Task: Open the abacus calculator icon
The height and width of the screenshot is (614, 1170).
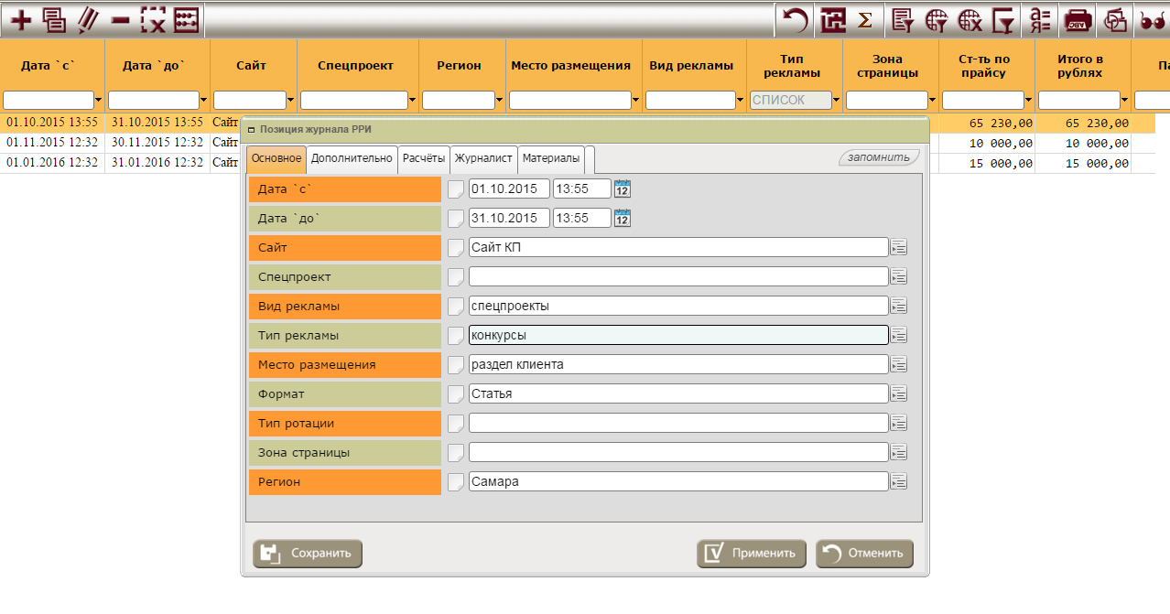Action: click(x=187, y=19)
